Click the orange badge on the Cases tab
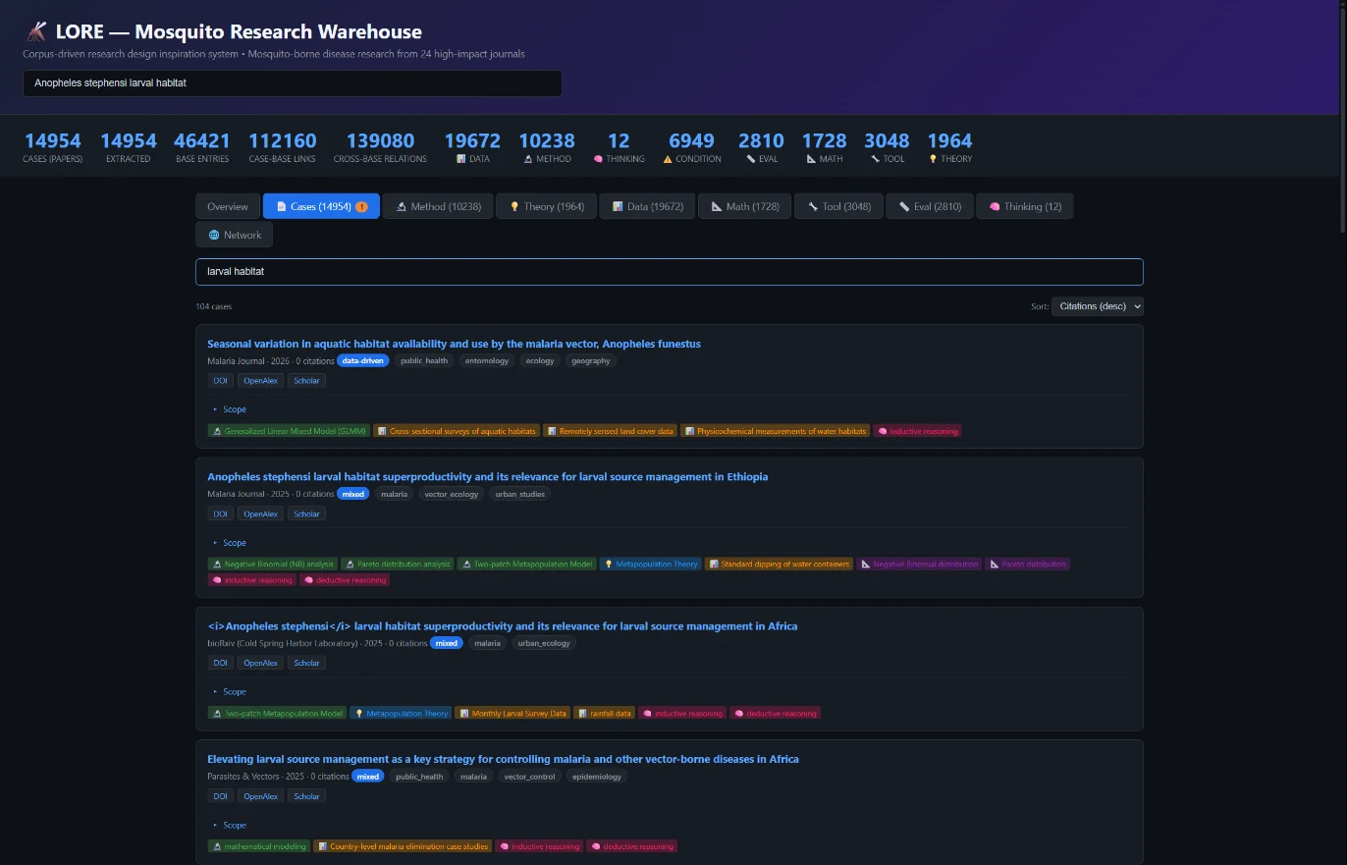Image resolution: width=1347 pixels, height=865 pixels. pyautogui.click(x=361, y=207)
